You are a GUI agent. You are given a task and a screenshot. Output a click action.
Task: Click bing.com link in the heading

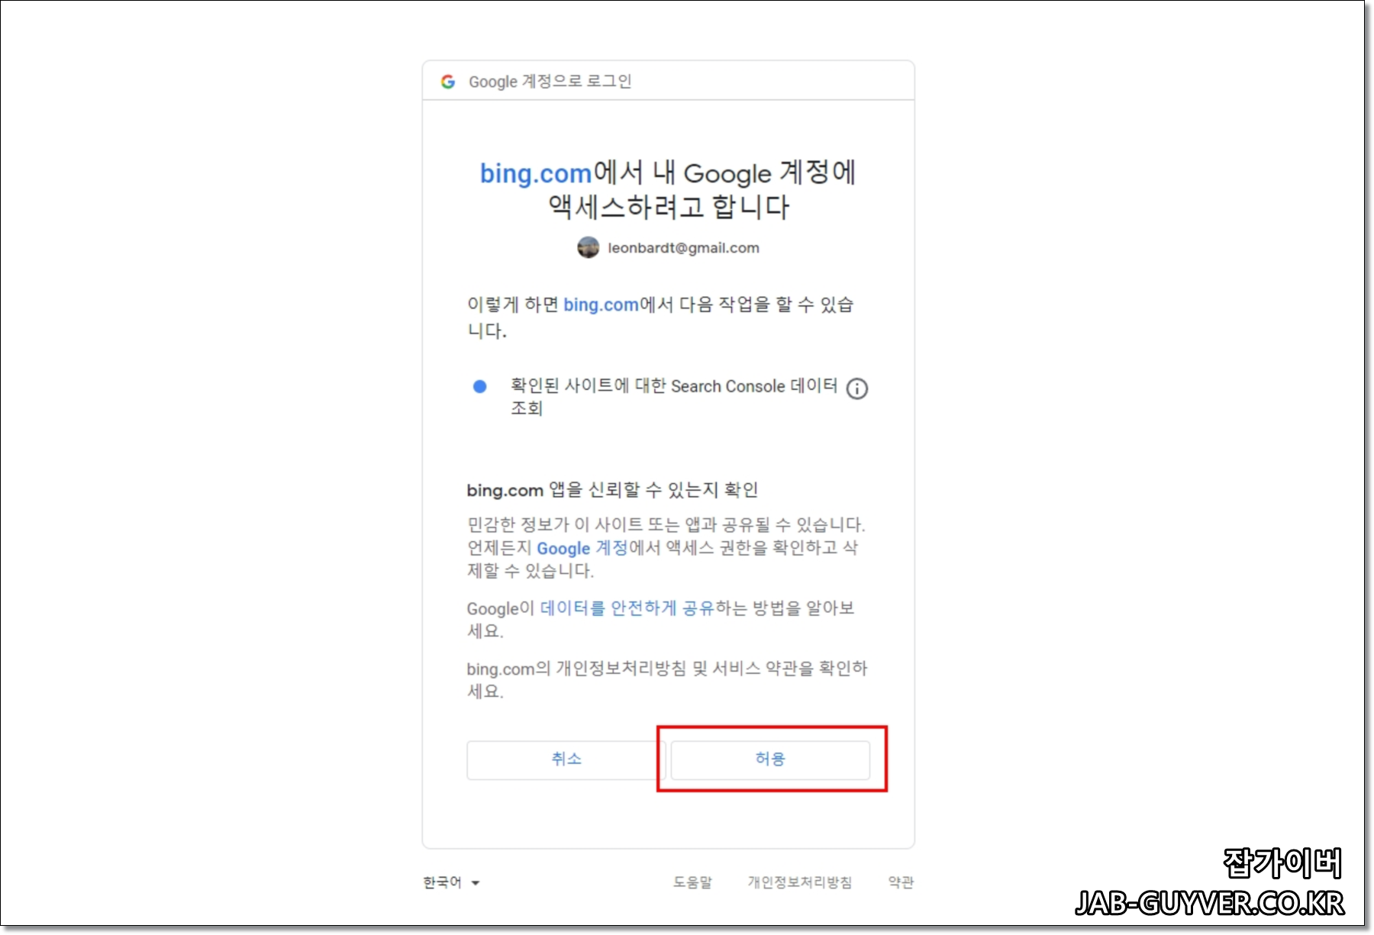click(536, 173)
